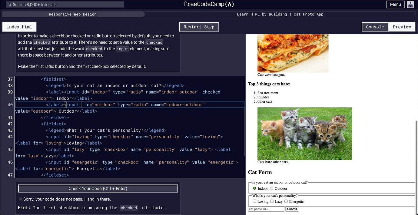Check the Lazy personality checkbox
The image size is (418, 215).
(272, 201)
